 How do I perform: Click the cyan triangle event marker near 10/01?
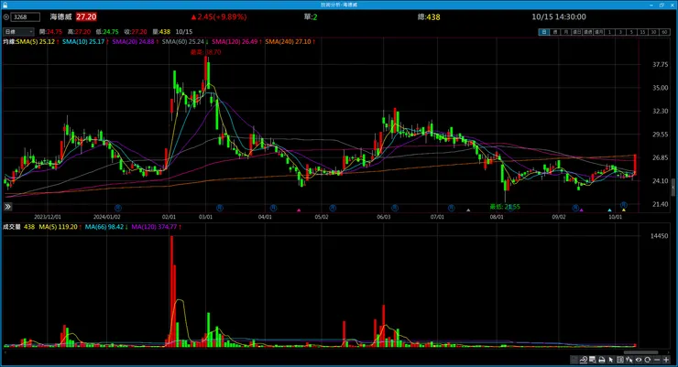[x=609, y=210]
